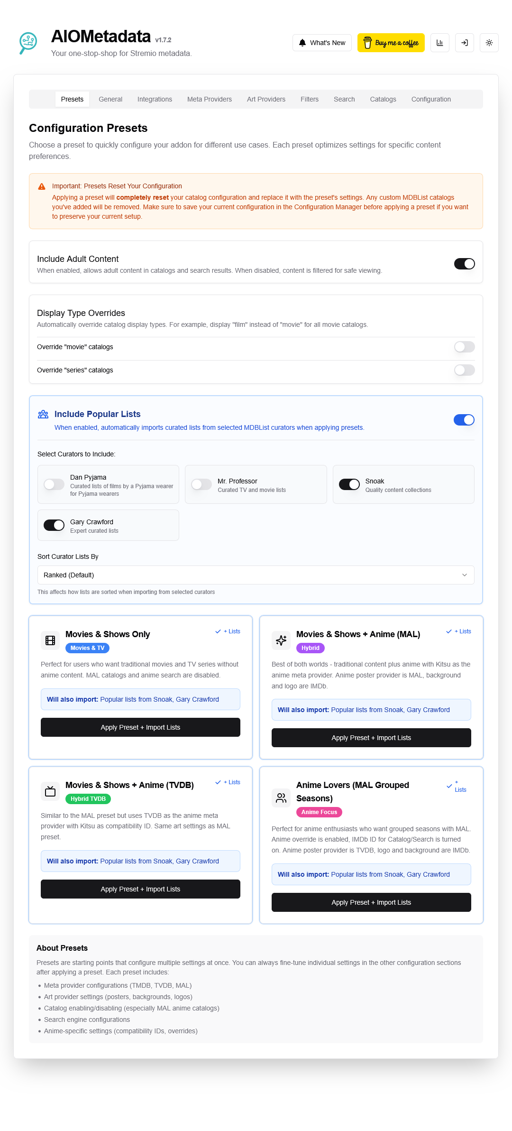Image resolution: width=512 pixels, height=1131 pixels.
Task: Open the statistics bar chart icon
Action: [439, 43]
